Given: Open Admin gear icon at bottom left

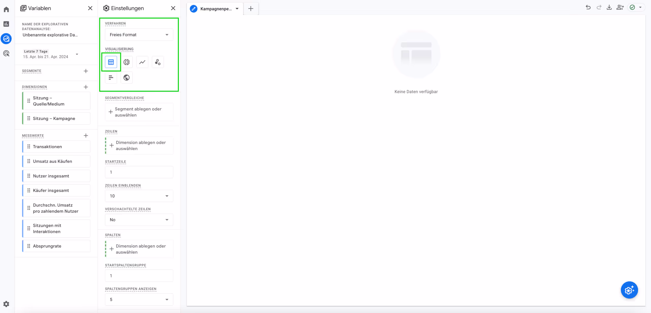Looking at the screenshot, I should coord(6,304).
